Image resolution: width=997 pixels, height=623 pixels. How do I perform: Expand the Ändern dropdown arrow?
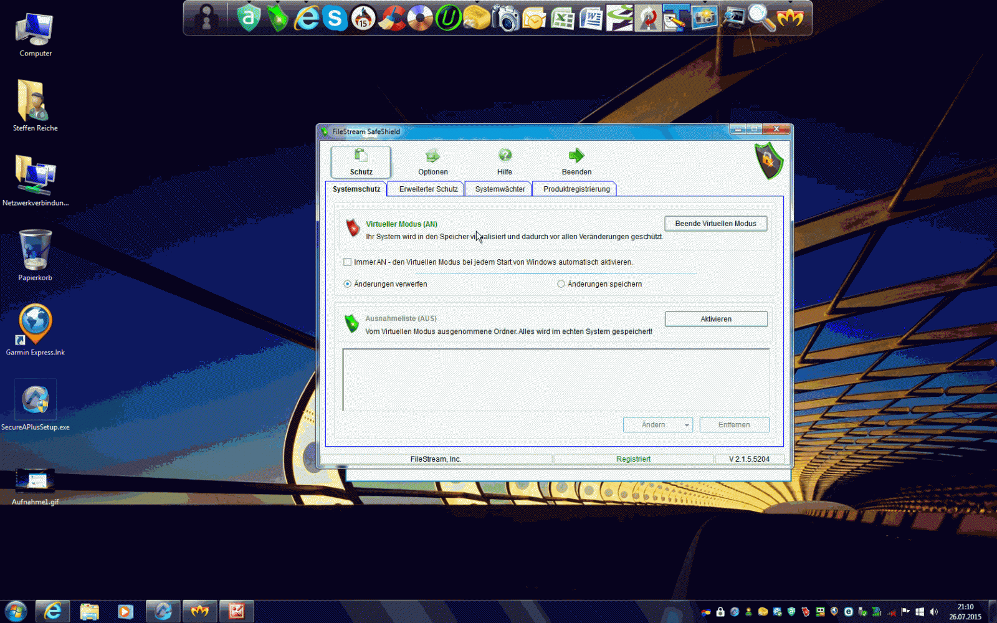tap(687, 425)
